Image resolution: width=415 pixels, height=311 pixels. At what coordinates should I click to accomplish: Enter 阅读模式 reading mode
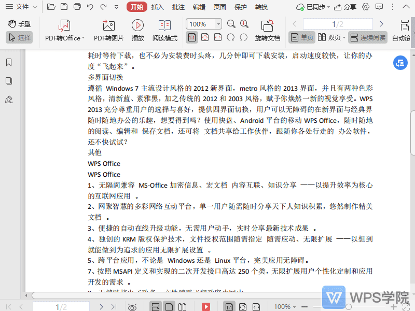coord(165,29)
